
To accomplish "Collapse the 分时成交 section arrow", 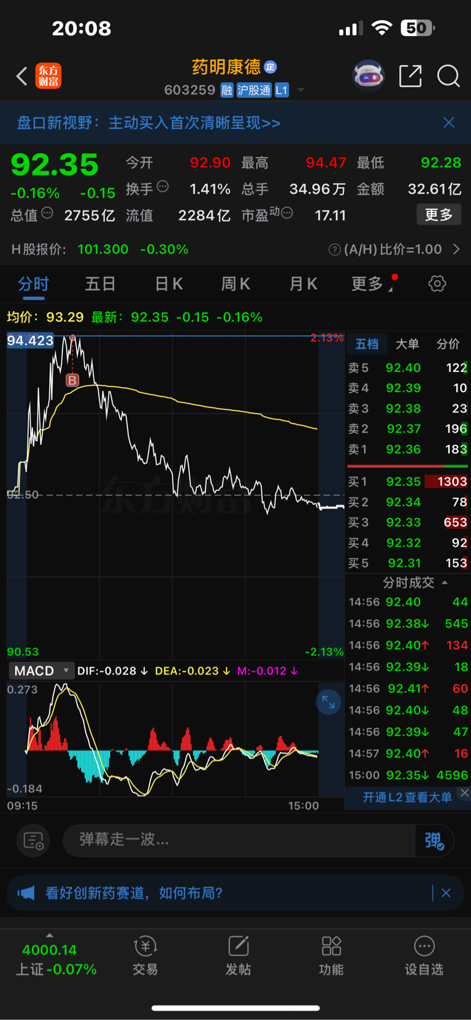I will pyautogui.click(x=445, y=582).
